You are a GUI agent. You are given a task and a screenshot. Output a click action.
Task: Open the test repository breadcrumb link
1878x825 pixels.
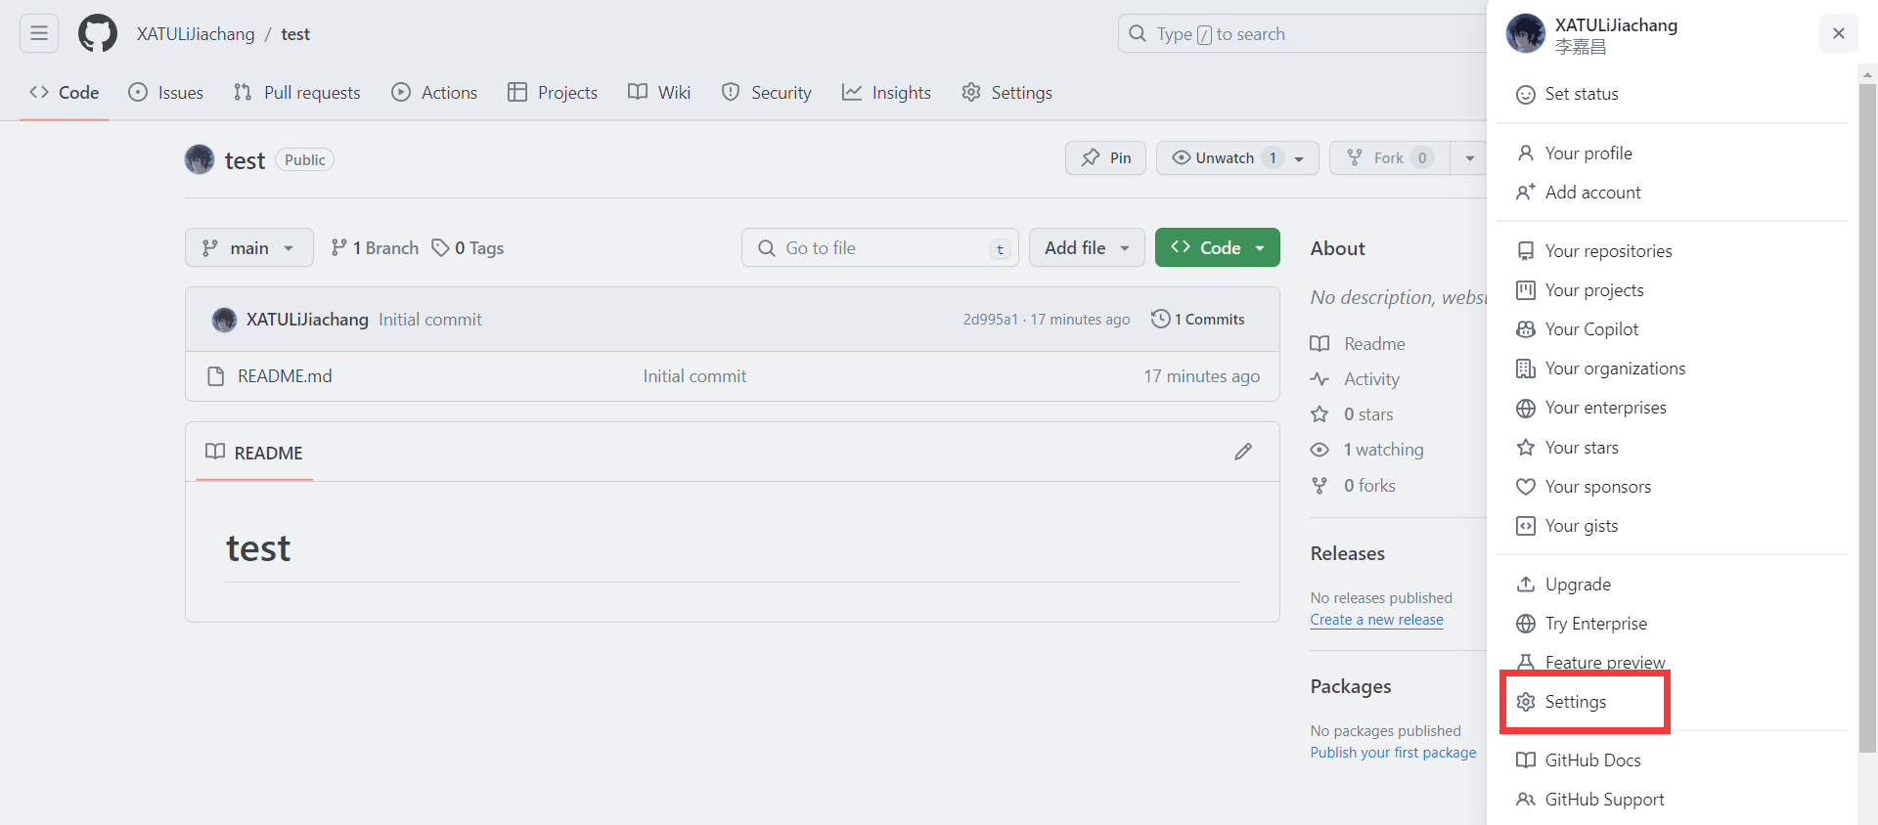point(295,34)
